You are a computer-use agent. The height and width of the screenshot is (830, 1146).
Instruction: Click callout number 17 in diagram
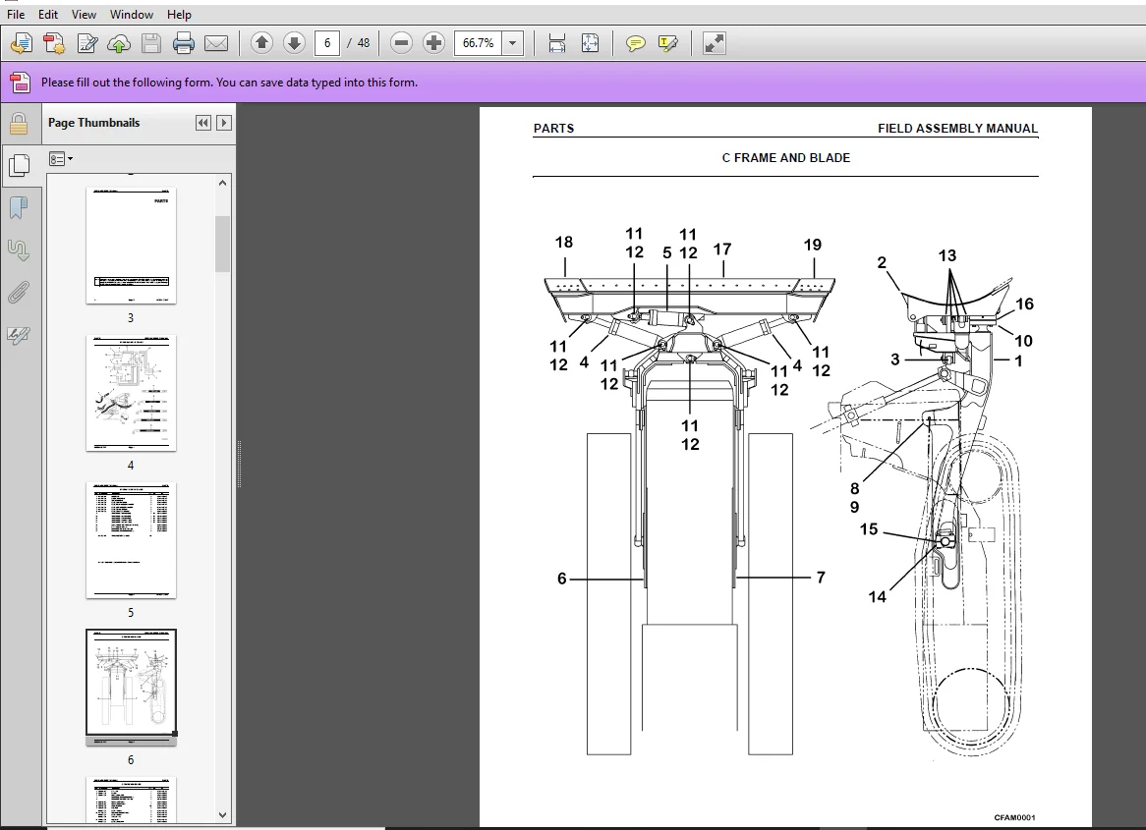(722, 249)
